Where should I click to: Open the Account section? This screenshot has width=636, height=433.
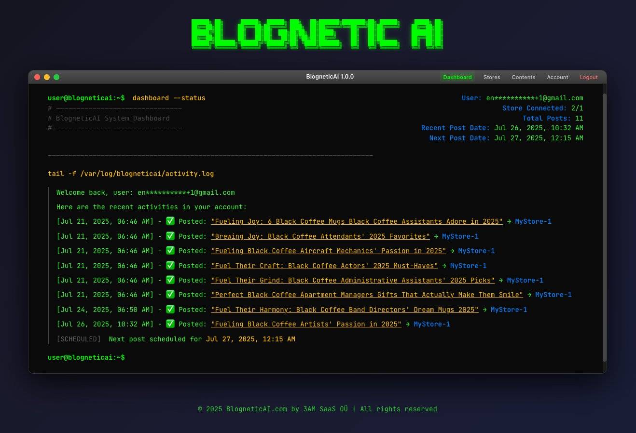point(557,77)
